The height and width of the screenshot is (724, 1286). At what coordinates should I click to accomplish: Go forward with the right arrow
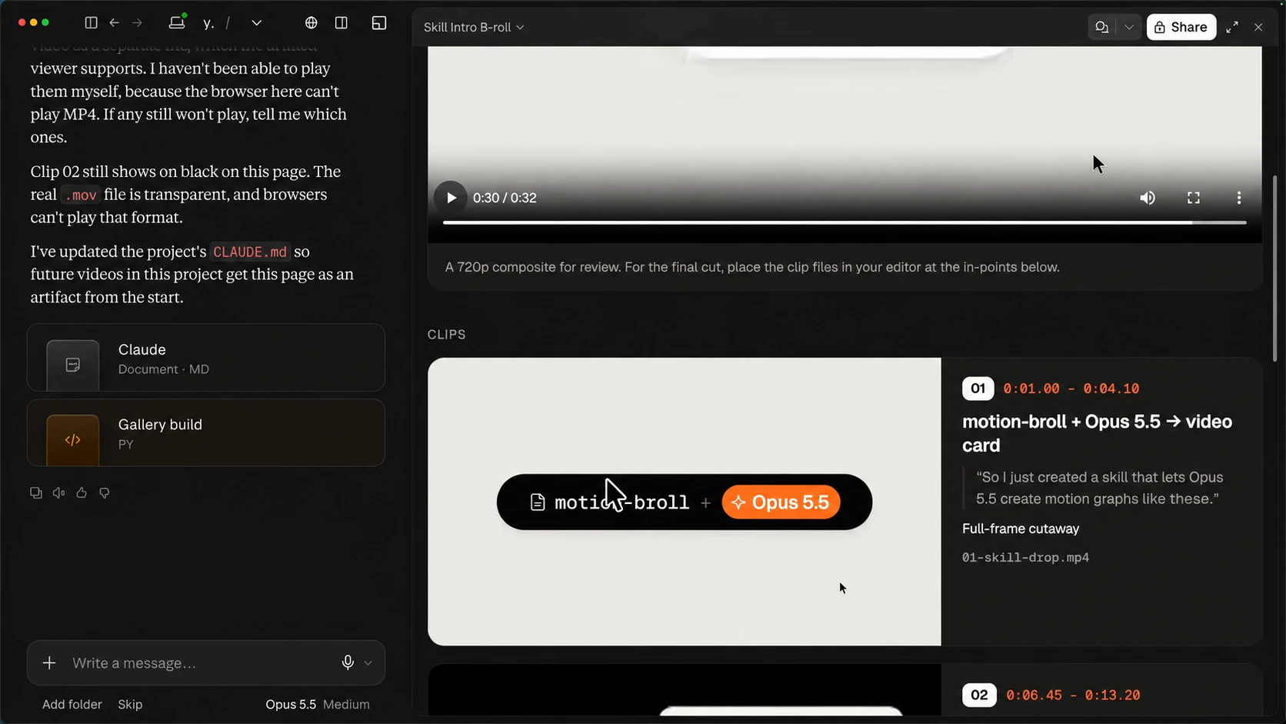coord(137,23)
